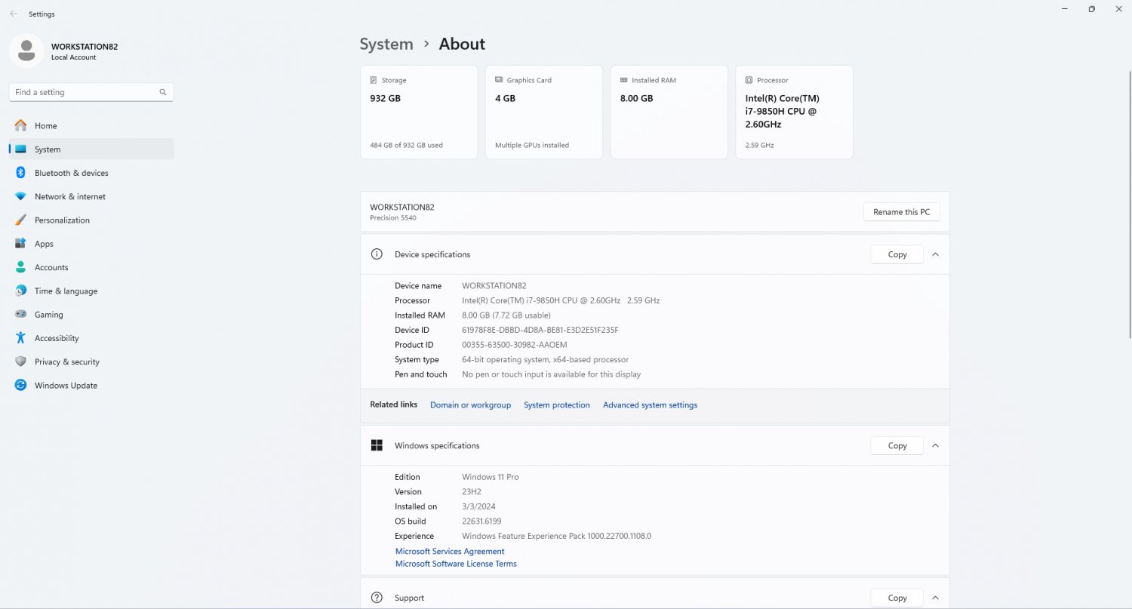This screenshot has width=1132, height=609.
Task: Click Rename this PC button
Action: 901,212
